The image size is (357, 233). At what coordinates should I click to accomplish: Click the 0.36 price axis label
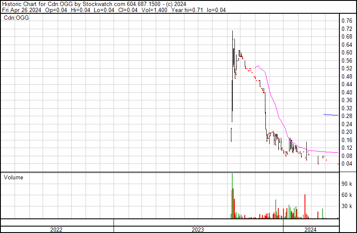pos(347,100)
